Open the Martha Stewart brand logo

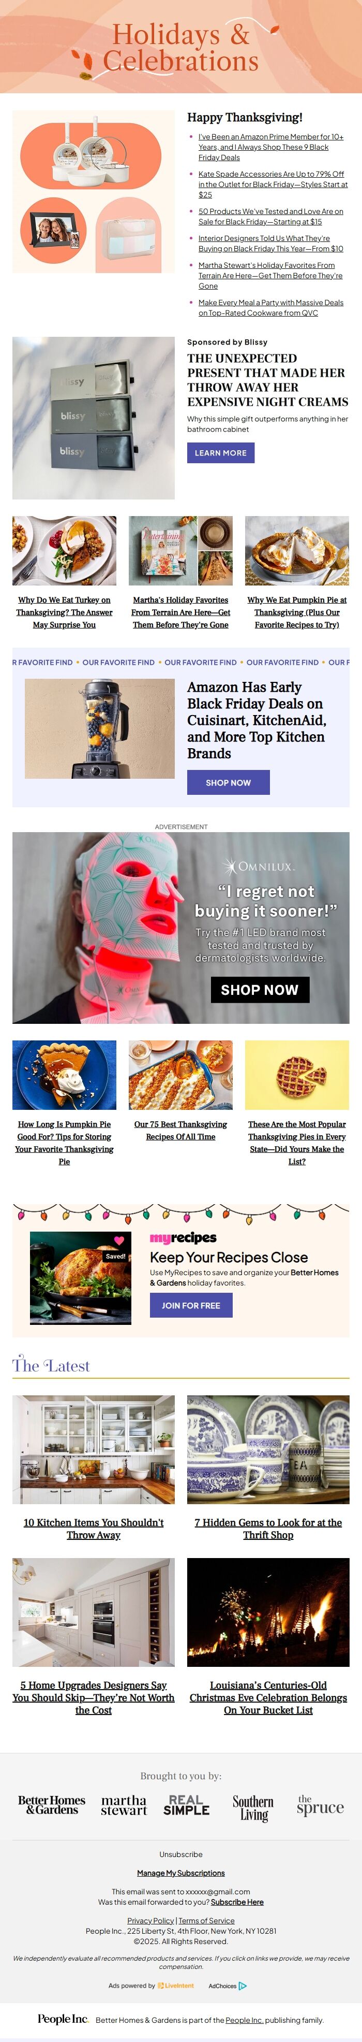coord(124,1806)
